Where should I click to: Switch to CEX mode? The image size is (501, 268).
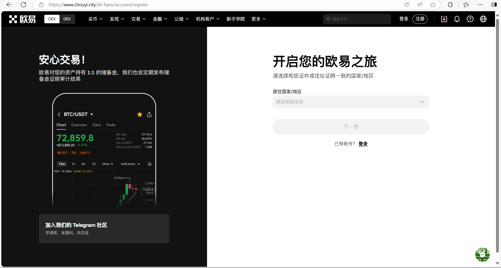tap(52, 19)
